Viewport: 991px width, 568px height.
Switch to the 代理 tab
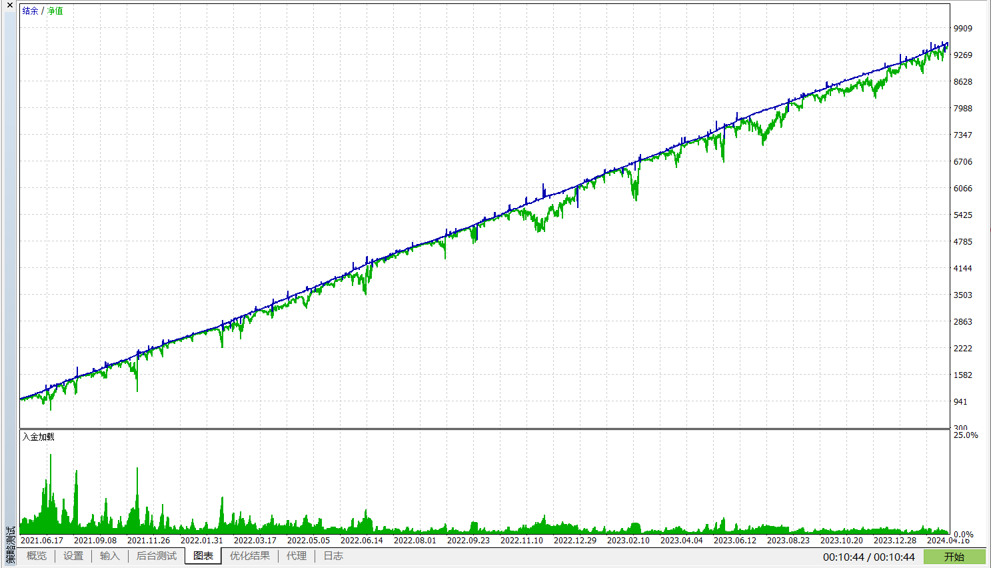[x=297, y=556]
